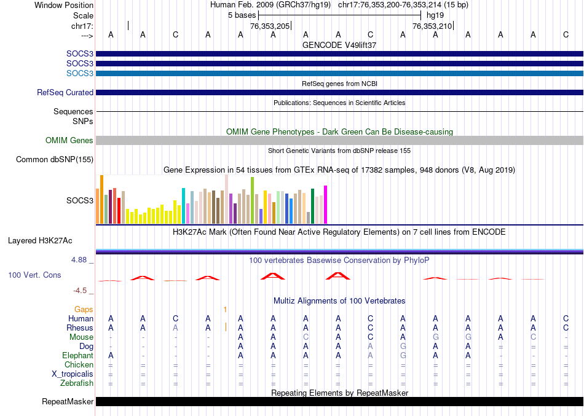Click the Layered H3K27Ac label
584x416 pixels.
(40, 241)
